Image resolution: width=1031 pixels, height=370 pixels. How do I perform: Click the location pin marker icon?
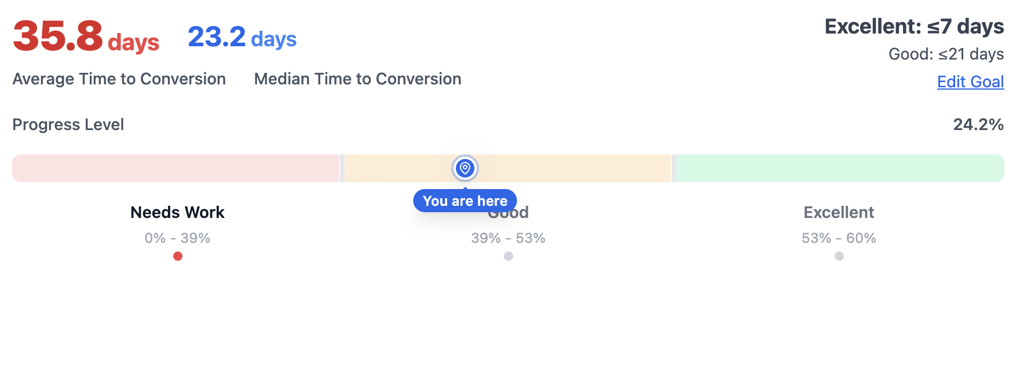(465, 168)
